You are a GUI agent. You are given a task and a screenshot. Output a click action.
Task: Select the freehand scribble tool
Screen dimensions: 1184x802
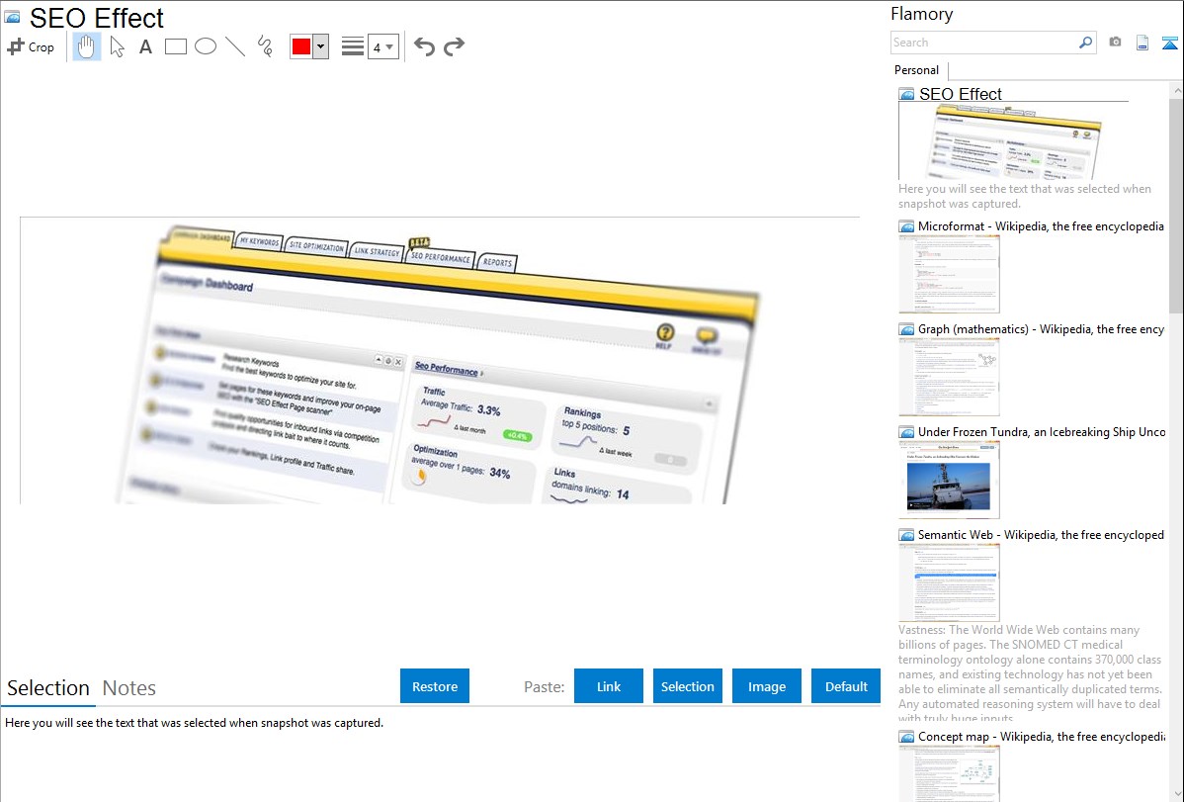point(265,46)
